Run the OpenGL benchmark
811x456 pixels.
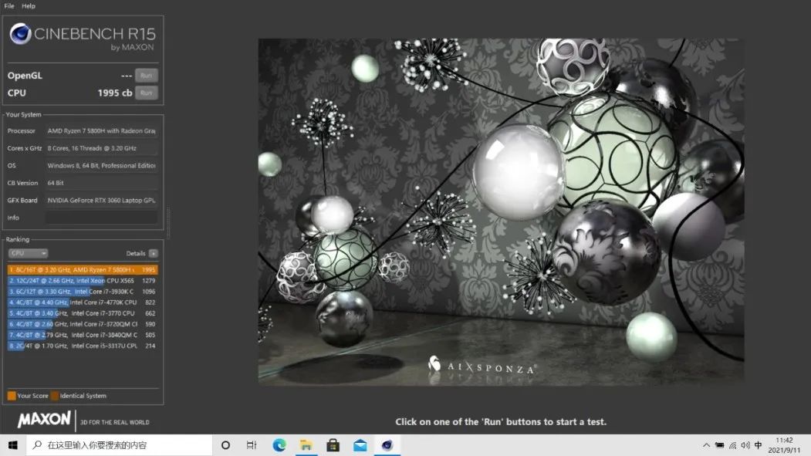click(x=147, y=76)
